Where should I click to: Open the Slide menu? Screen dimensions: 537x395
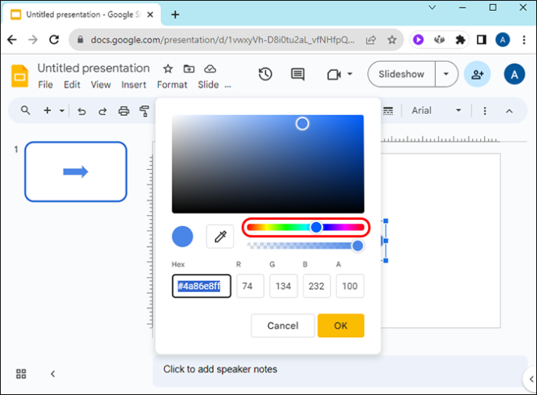pyautogui.click(x=209, y=85)
